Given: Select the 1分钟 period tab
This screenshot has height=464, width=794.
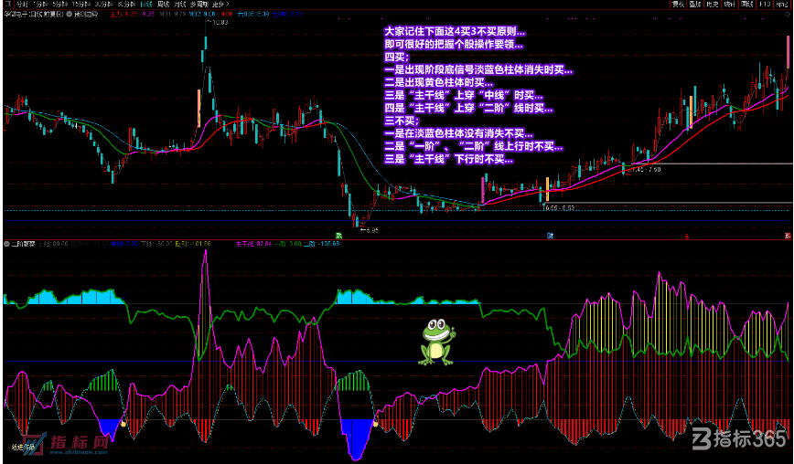Looking at the screenshot, I should (40, 4).
